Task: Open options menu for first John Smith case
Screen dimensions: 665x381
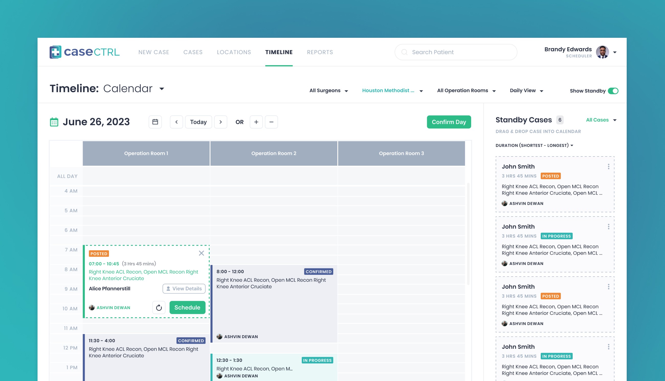Action: (x=608, y=167)
